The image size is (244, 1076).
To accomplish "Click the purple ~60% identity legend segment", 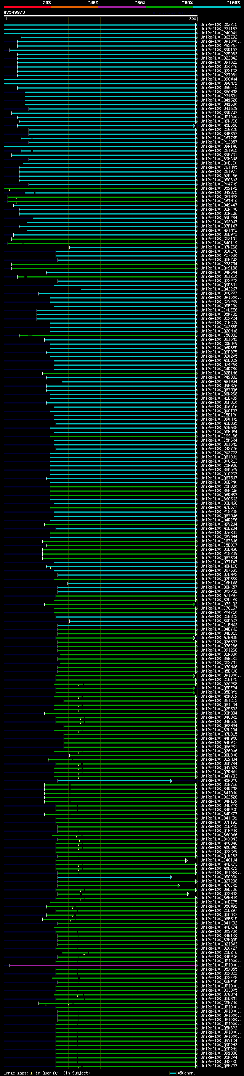I will 122,7.
